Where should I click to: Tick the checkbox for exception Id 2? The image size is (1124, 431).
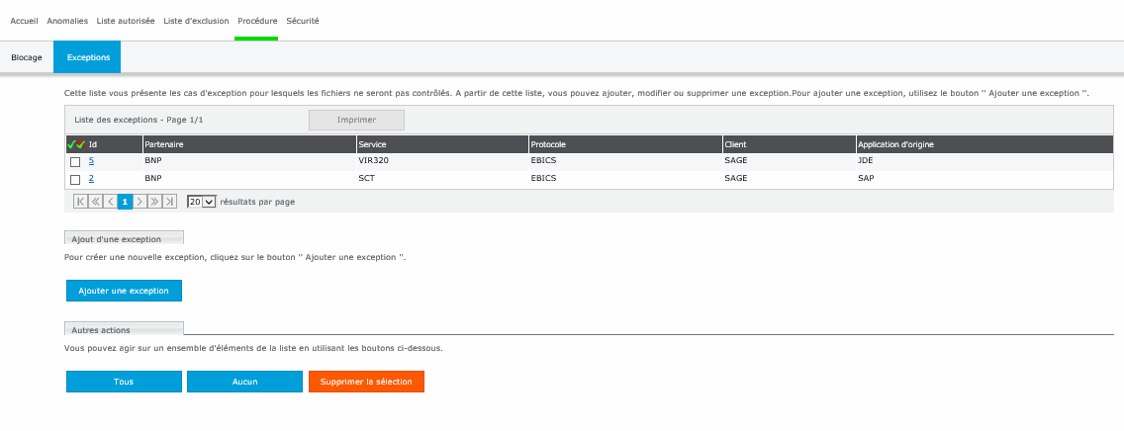pos(75,179)
